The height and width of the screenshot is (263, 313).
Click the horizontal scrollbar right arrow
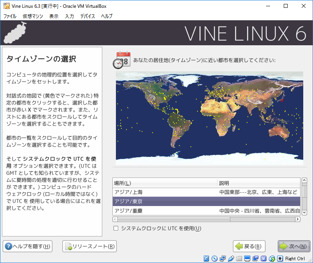(x=297, y=219)
